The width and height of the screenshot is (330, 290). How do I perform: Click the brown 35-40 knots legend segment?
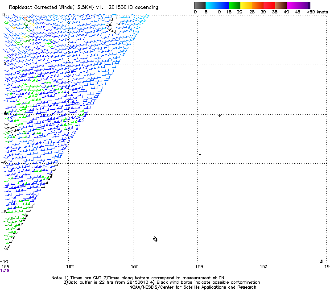coord(281,5)
